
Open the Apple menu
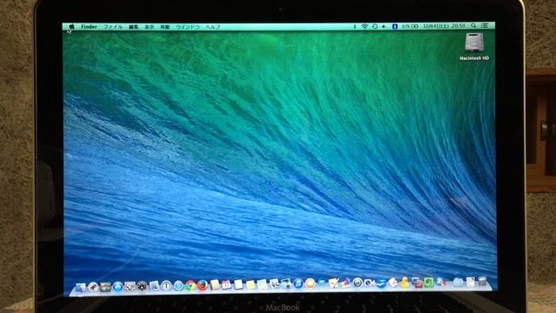point(71,27)
